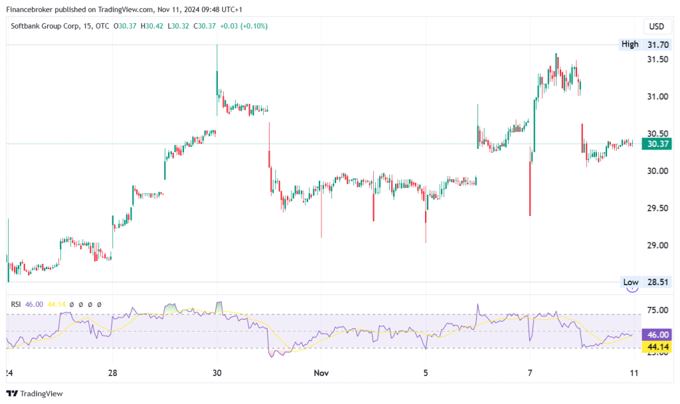The image size is (680, 404).
Task: Click the Low 28.51 price label
Action: pyautogui.click(x=645, y=282)
